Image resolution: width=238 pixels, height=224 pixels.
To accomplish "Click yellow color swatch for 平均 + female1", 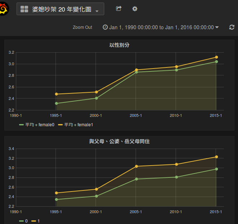I will coord(61,124).
